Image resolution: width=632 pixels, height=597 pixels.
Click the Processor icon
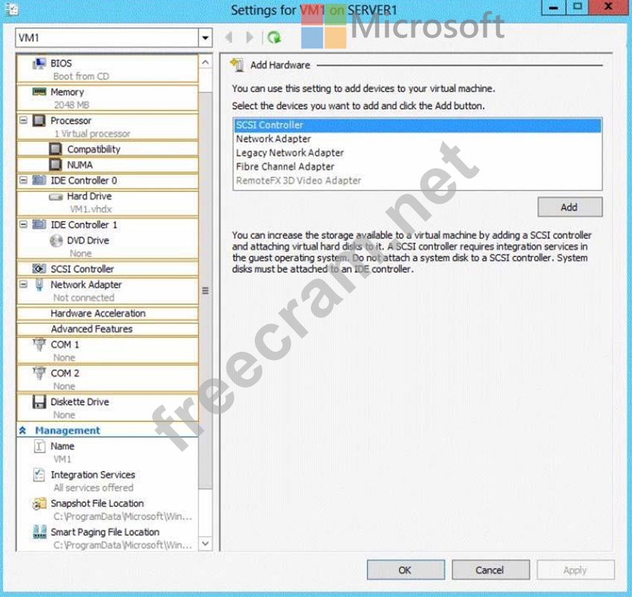pyautogui.click(x=39, y=121)
